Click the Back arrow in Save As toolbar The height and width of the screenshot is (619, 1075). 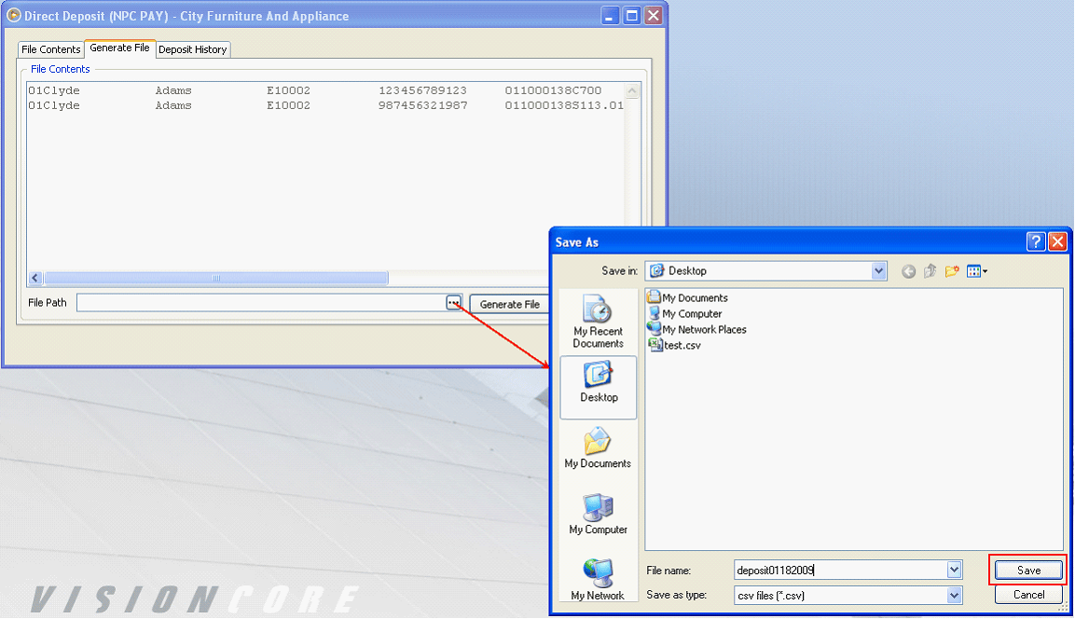click(x=908, y=271)
